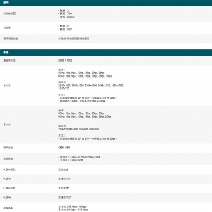Click the 影像 section header
Viewport: 212px width, 212px height.
(x=106, y=52)
